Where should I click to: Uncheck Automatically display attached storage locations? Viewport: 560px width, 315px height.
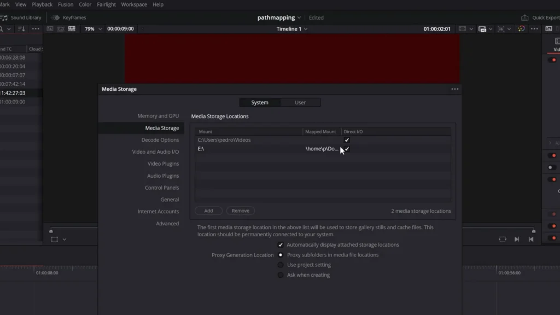click(281, 245)
